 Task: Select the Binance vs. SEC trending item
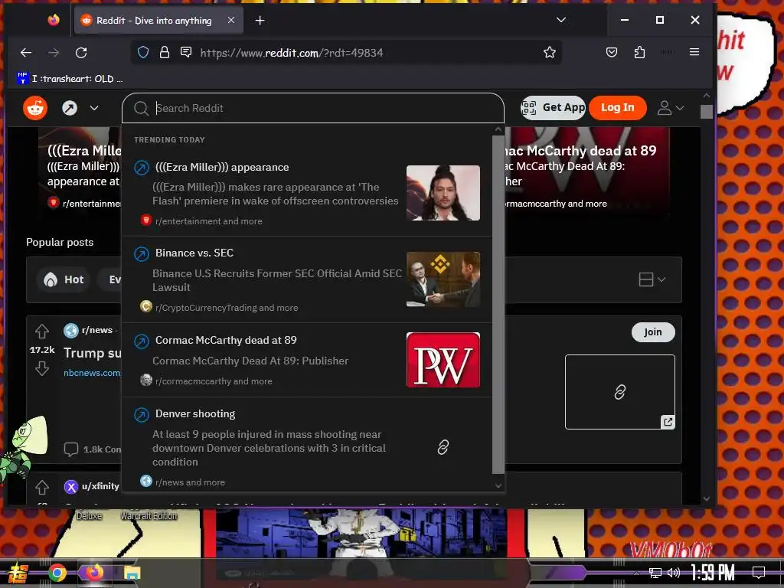pos(307,279)
